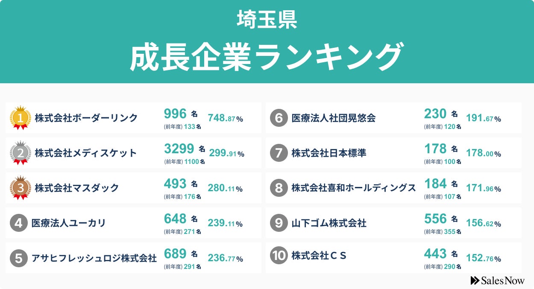This screenshot has width=534, height=289.
Task: Click the SalesNow logo
Action: pos(498,280)
